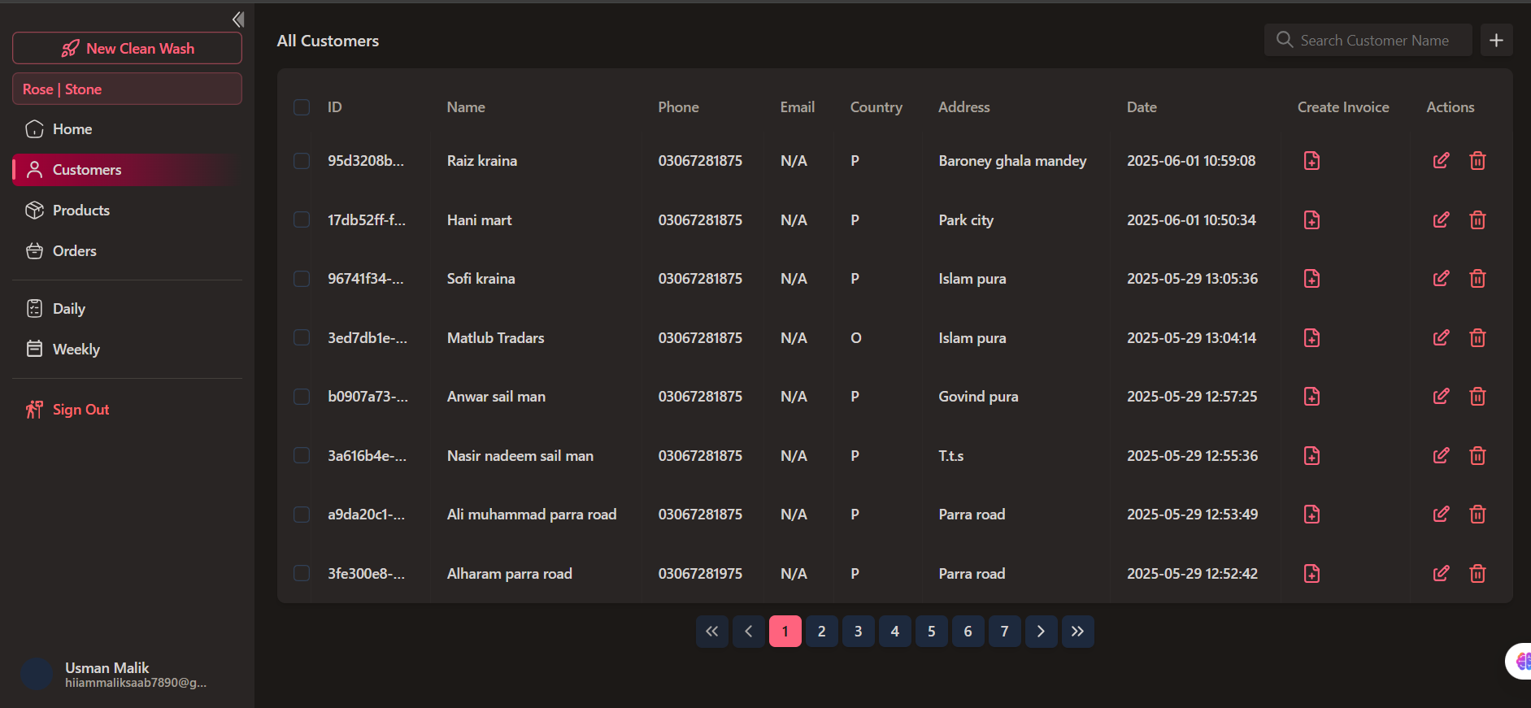This screenshot has width=1531, height=708.
Task: Create invoice for Alharam parra road
Action: (x=1311, y=574)
